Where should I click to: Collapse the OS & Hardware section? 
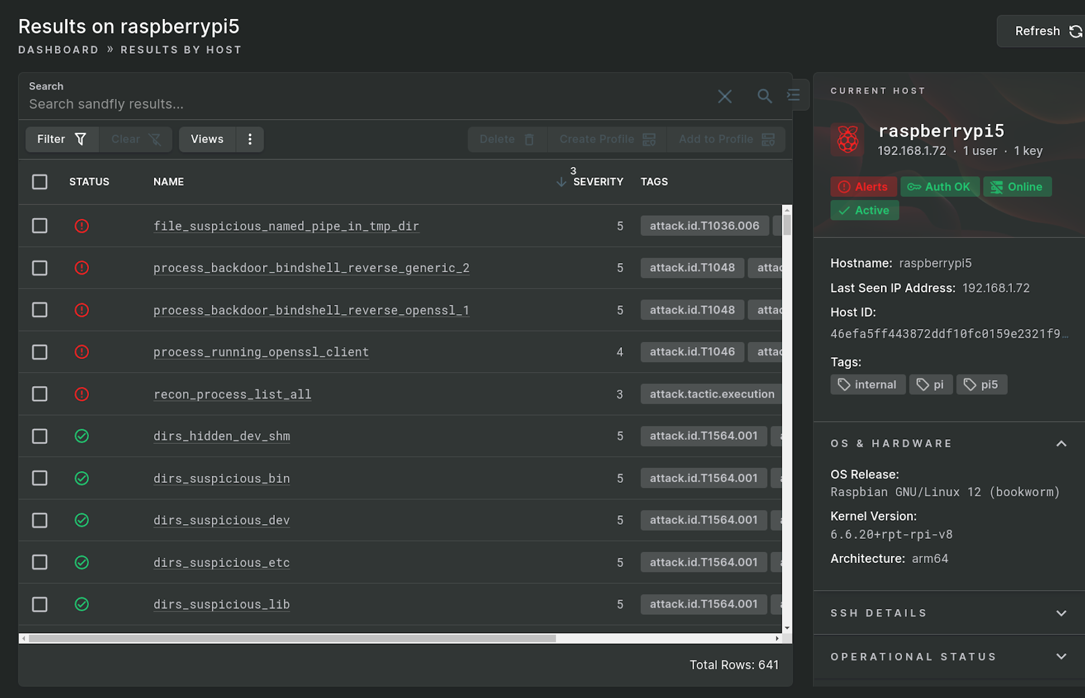pyautogui.click(x=1061, y=444)
